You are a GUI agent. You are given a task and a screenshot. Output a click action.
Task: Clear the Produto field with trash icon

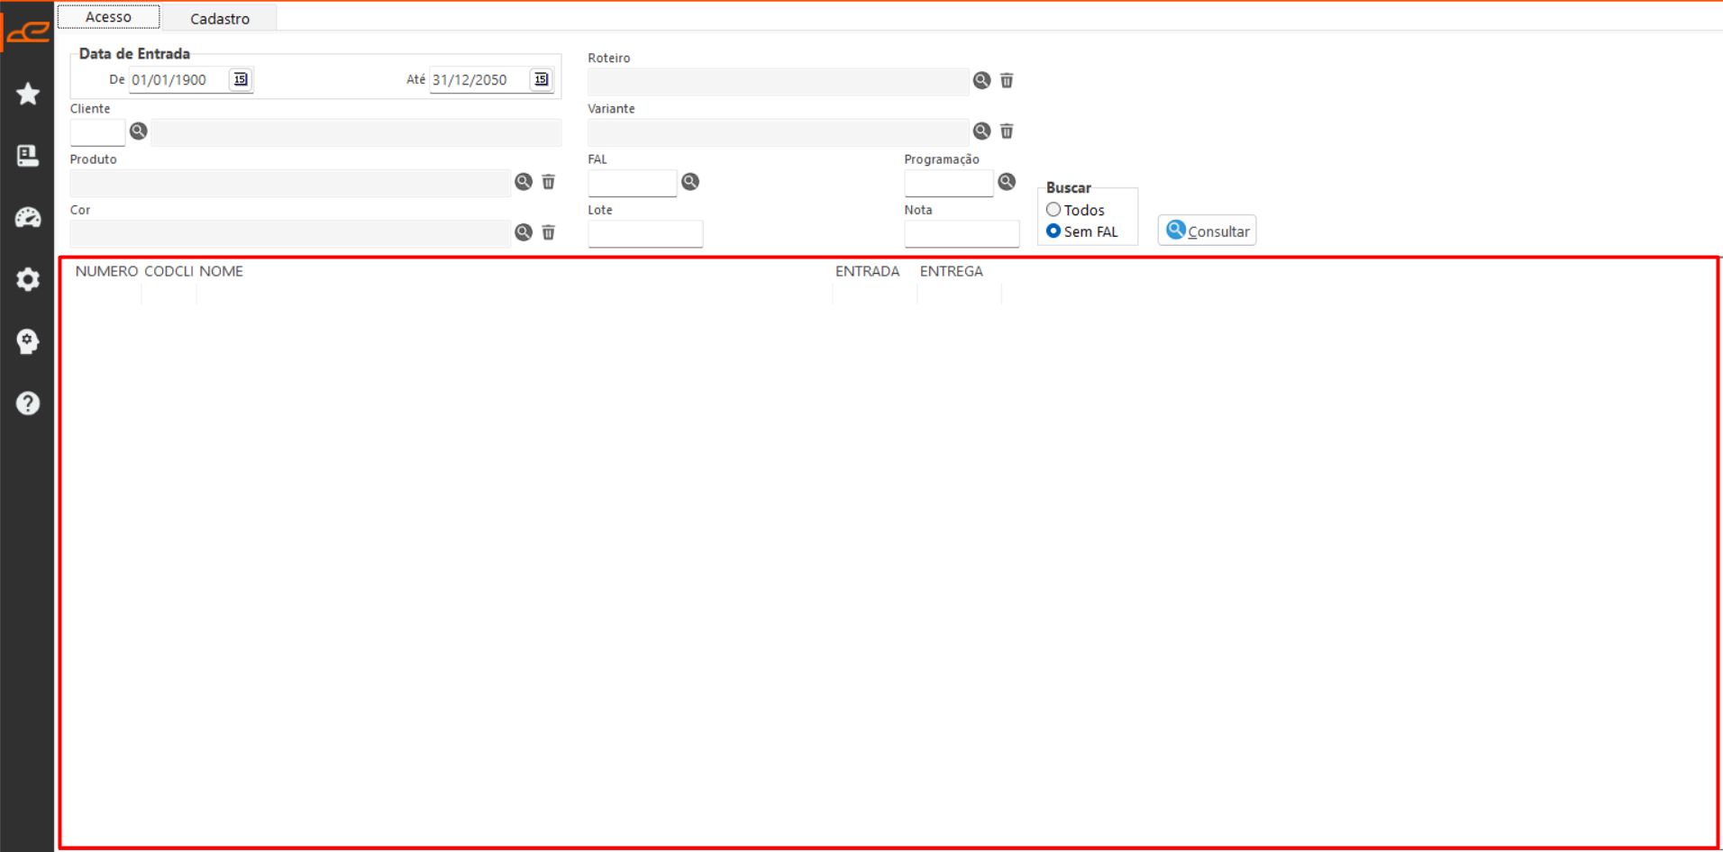coord(548,182)
